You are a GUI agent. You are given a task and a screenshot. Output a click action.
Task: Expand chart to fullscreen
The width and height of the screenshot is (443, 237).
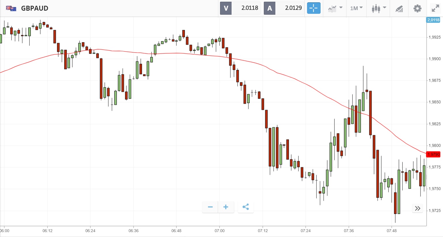(435, 8)
